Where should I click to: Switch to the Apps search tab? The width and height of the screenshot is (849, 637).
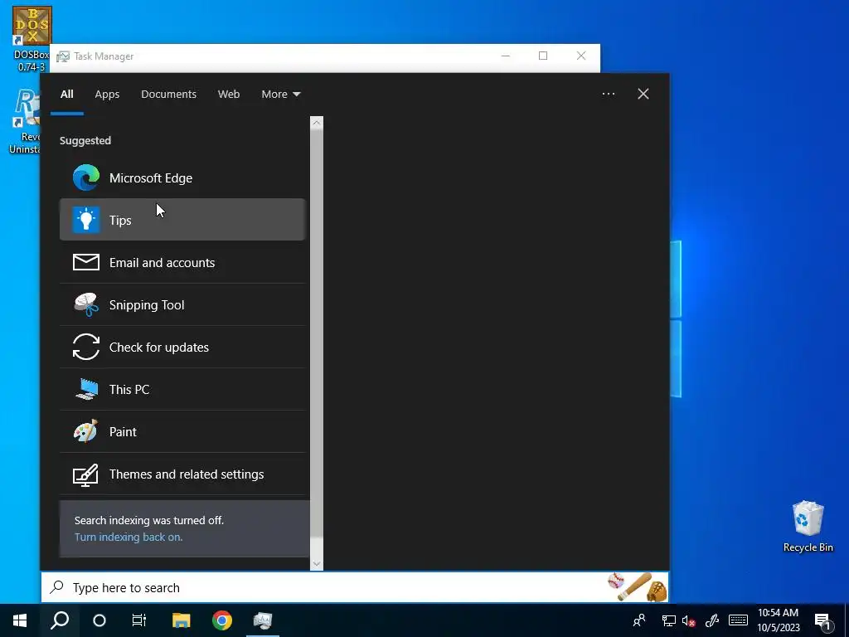coord(107,95)
